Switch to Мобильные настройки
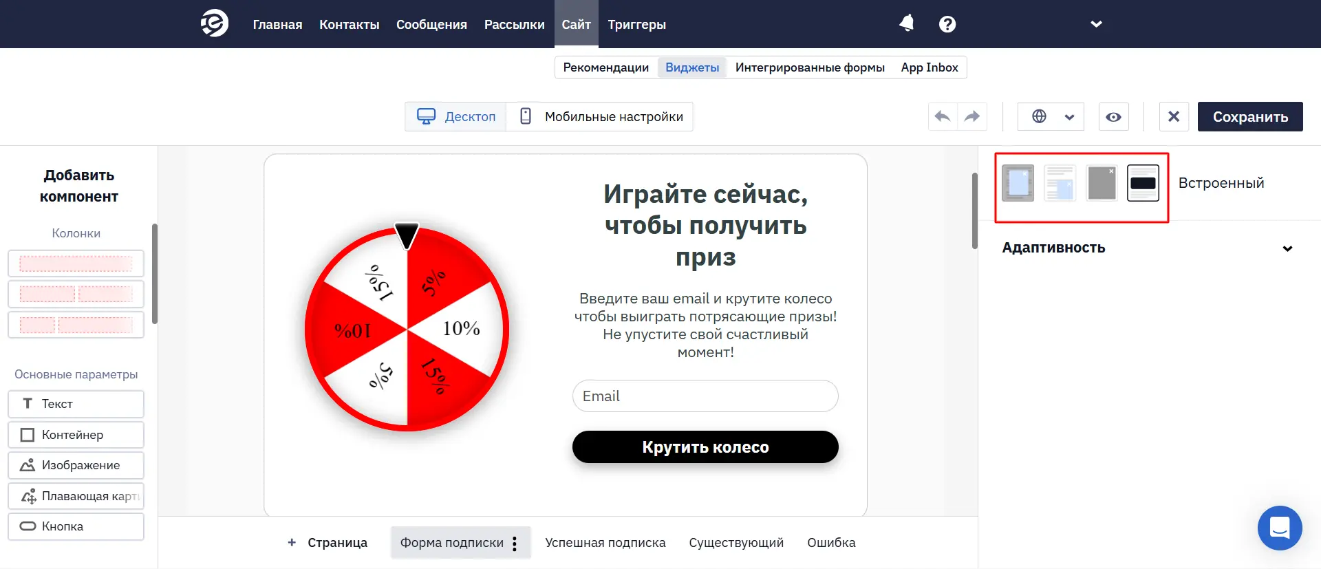1321x569 pixels. pos(600,116)
